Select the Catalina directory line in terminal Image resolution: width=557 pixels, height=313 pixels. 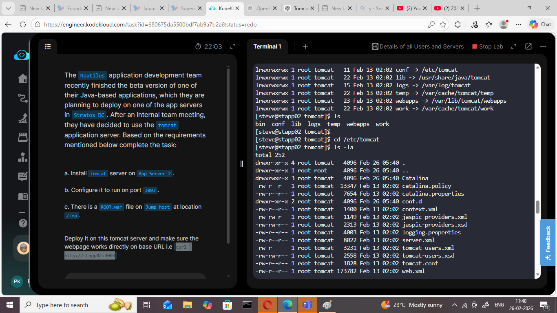tap(342, 178)
